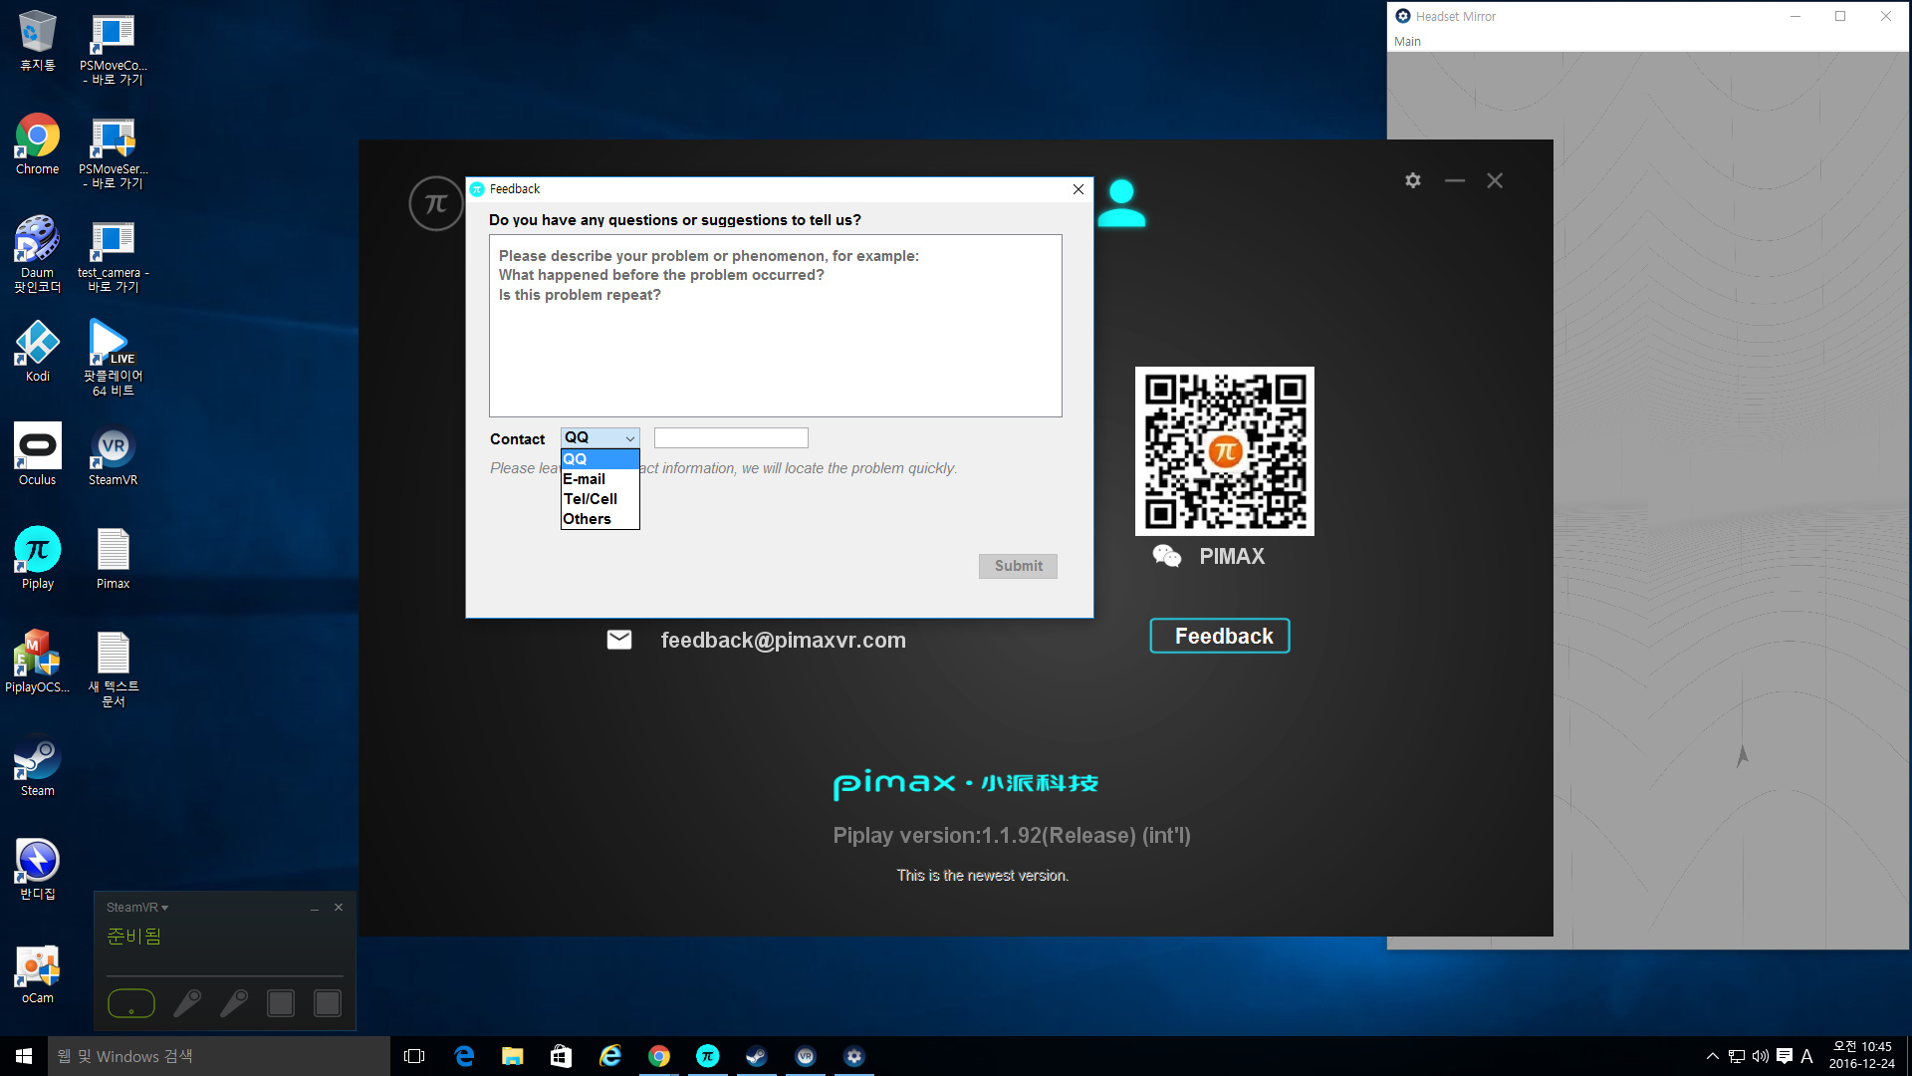This screenshot has width=1912, height=1076.
Task: Switch to Steam in the taskbar
Action: [x=756, y=1056]
